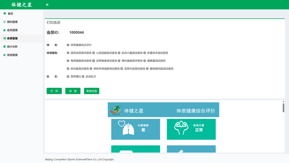Uncheck 体质健康综合评价 checkbox

68,45
